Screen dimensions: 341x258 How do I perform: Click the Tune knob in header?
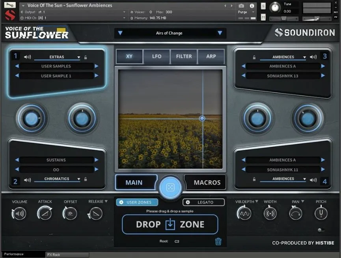coord(275,7)
